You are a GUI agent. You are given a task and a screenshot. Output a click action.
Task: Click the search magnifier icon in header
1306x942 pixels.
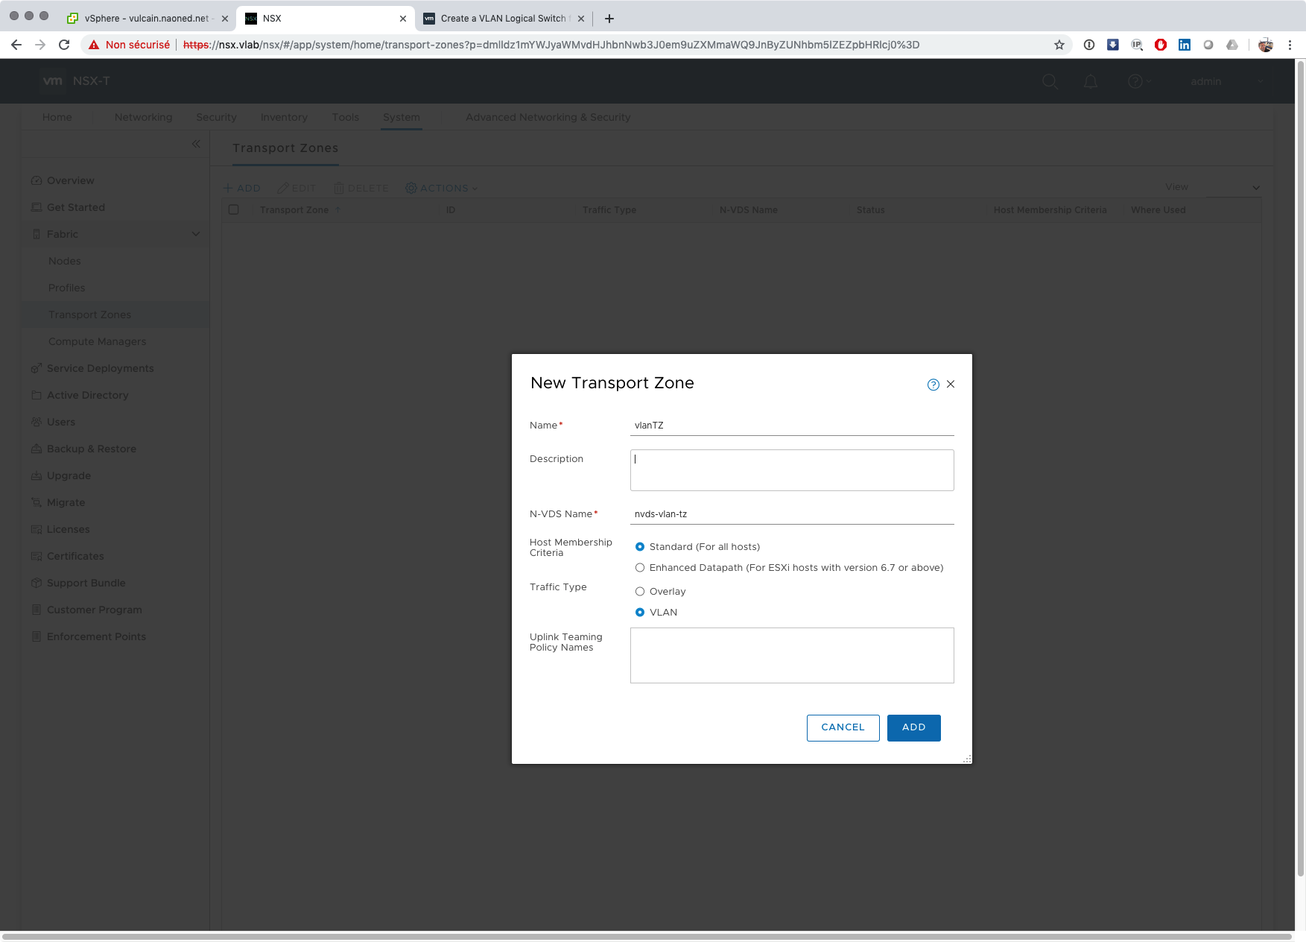[1050, 82]
